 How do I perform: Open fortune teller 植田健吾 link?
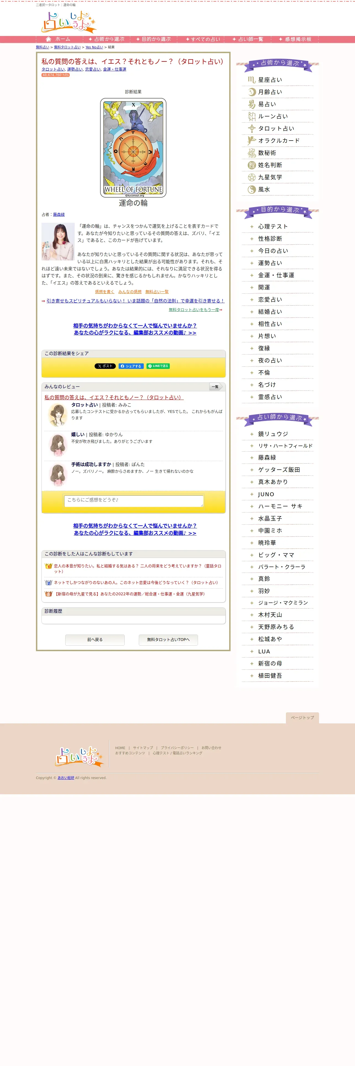[x=277, y=676]
